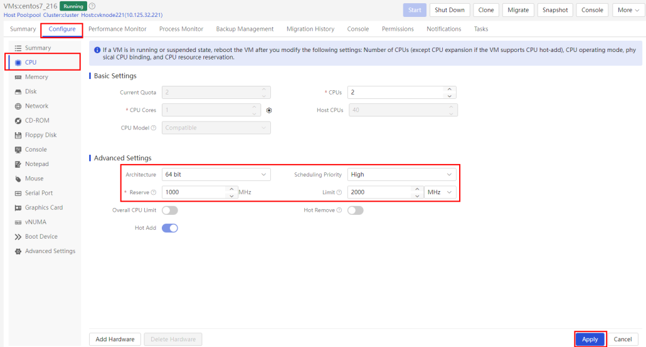The height and width of the screenshot is (347, 646).
Task: Click the CD-ROM disc icon
Action: pyautogui.click(x=18, y=121)
